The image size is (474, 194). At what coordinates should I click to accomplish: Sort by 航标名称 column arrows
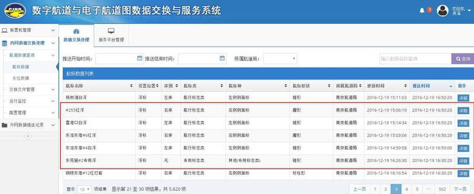131,86
